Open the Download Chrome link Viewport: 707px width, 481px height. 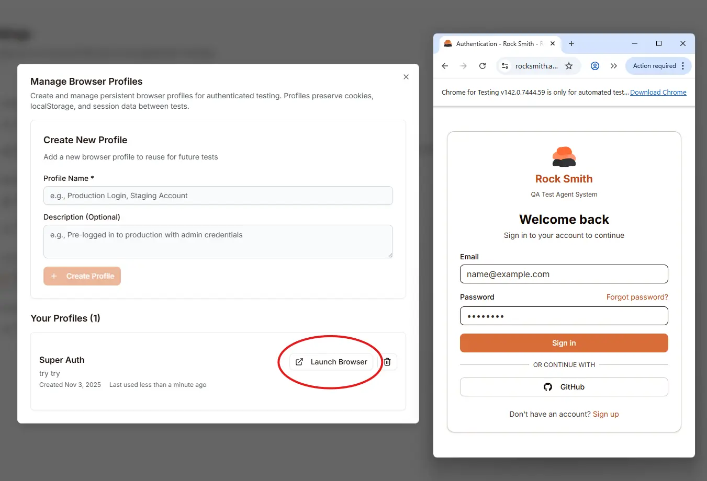pyautogui.click(x=658, y=92)
